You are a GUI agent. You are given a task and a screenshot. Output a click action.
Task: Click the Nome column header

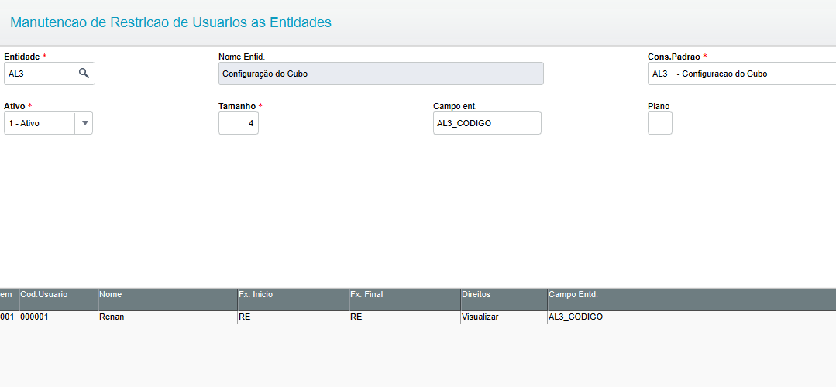[x=167, y=300]
